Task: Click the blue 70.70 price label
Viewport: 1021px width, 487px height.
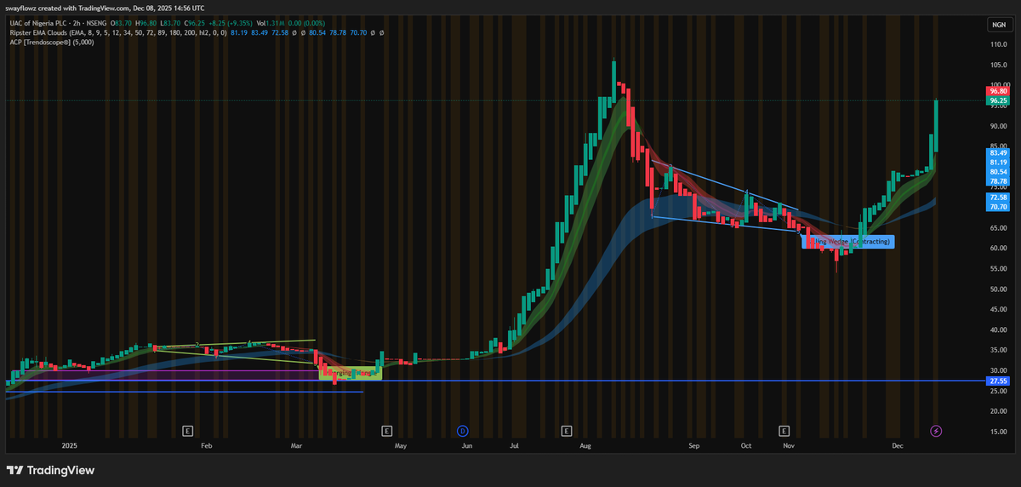Action: 998,207
